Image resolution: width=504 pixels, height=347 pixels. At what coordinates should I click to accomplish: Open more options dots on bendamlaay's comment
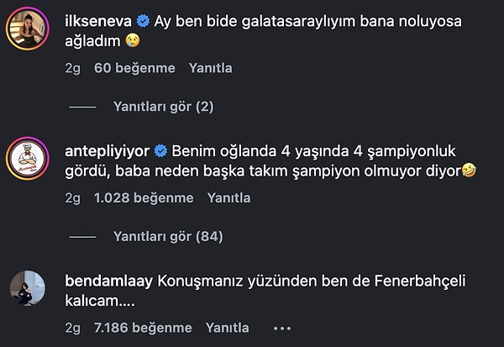click(x=282, y=328)
